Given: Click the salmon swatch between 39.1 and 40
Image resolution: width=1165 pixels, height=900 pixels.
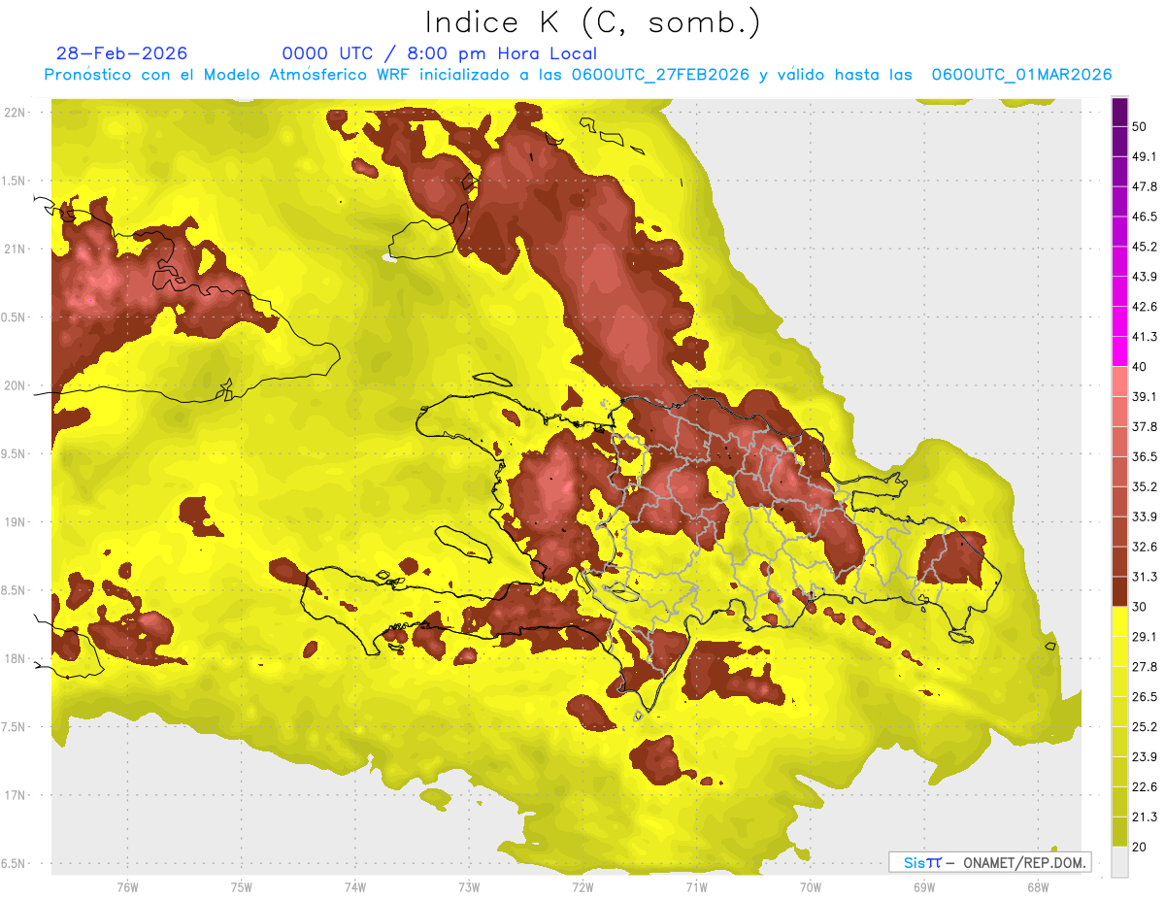Looking at the screenshot, I should 1120,382.
